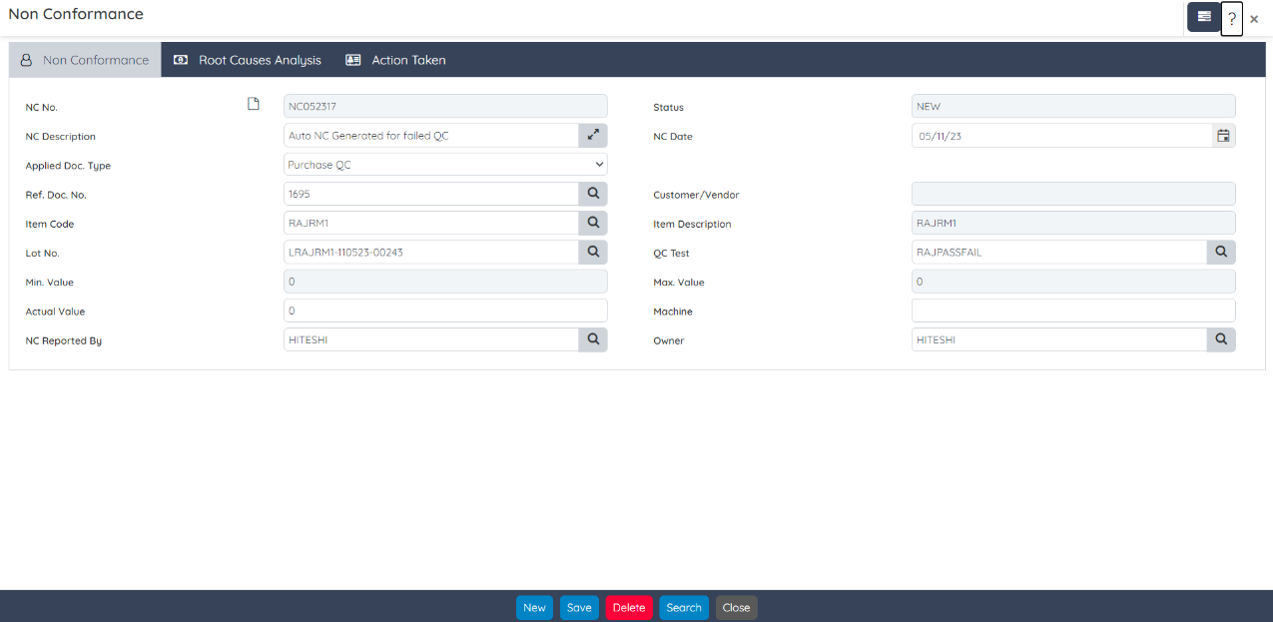This screenshot has width=1273, height=622.
Task: Open the list view icon at top right
Action: pos(1204,17)
